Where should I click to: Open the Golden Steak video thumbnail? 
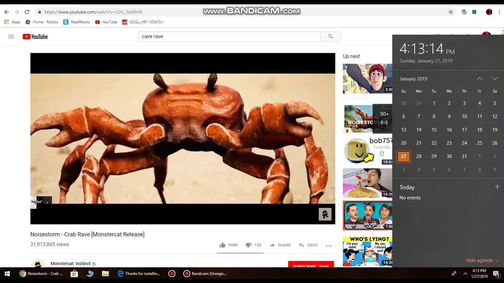pos(367,183)
